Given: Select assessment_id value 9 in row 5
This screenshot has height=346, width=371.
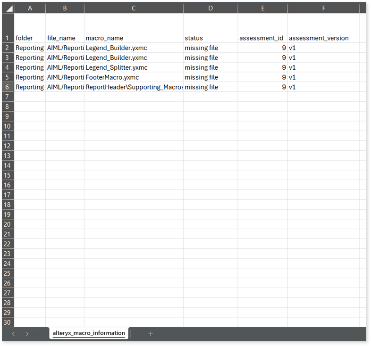Looking at the screenshot, I should tap(262, 77).
